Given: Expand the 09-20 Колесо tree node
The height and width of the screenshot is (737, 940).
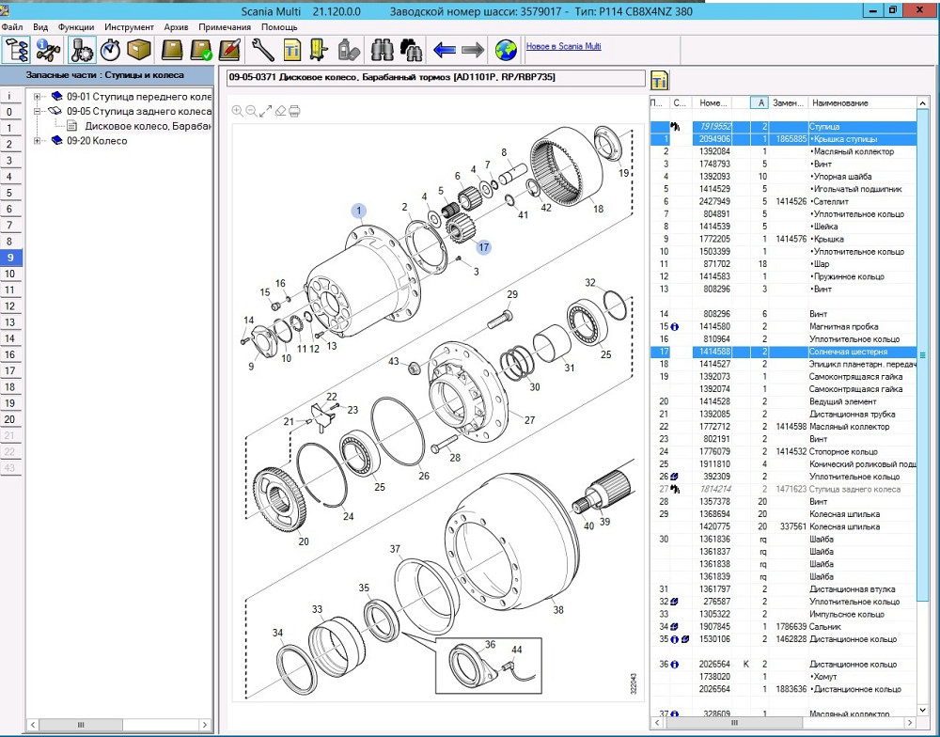Looking at the screenshot, I should (38, 141).
